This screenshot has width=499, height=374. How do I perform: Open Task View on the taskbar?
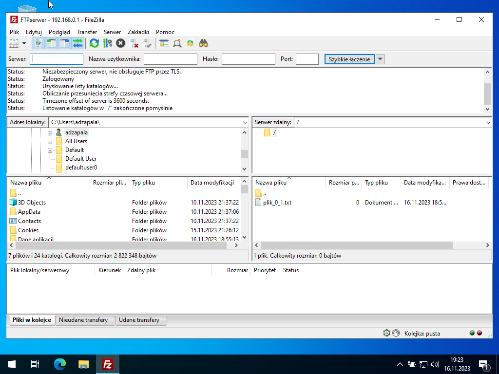[x=35, y=364]
